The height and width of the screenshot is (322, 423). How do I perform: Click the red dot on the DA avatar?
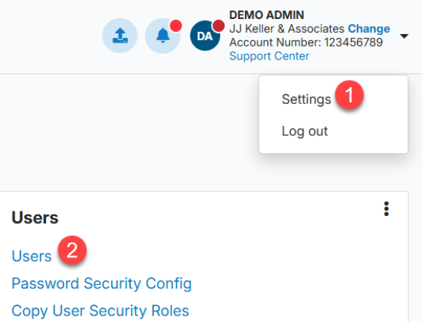coord(218,26)
